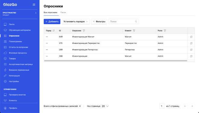The width and height of the screenshot is (199, 113).
Task: Click the ID 269 cell
Action: point(61,50)
